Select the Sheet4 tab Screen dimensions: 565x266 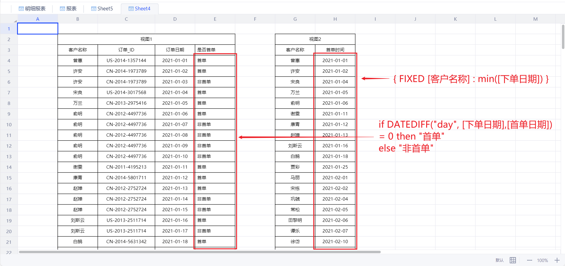click(139, 9)
